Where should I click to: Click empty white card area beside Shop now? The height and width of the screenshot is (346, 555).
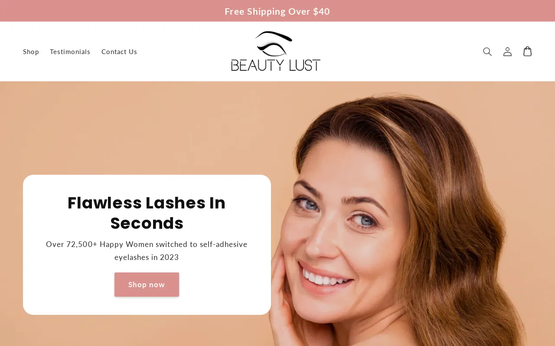pos(221,285)
